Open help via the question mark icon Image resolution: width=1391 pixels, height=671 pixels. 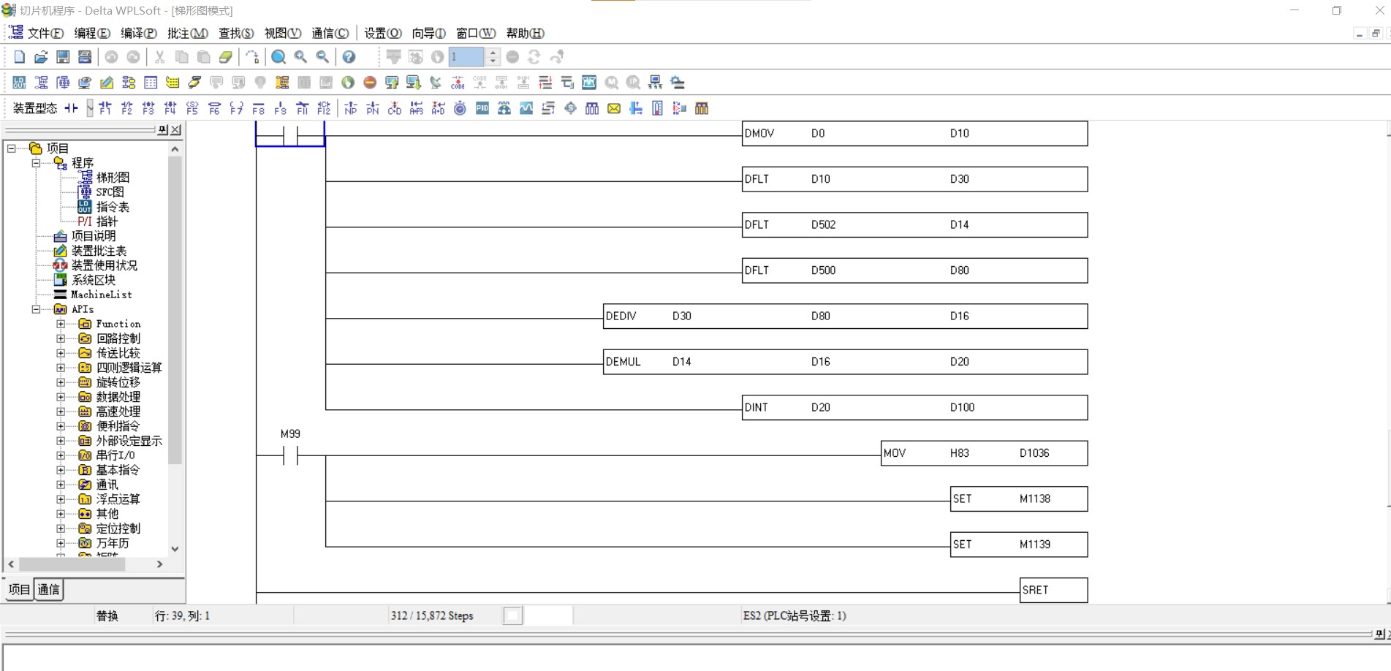tap(349, 57)
